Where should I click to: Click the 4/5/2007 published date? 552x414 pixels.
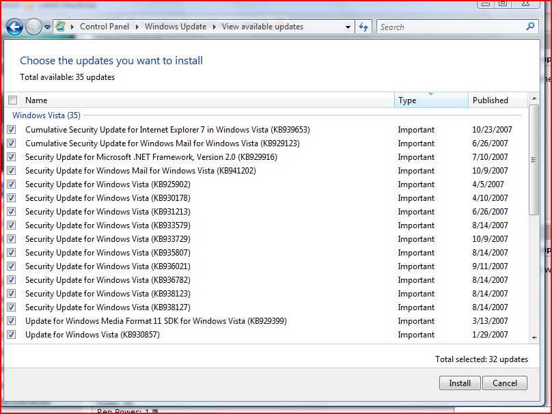point(488,184)
